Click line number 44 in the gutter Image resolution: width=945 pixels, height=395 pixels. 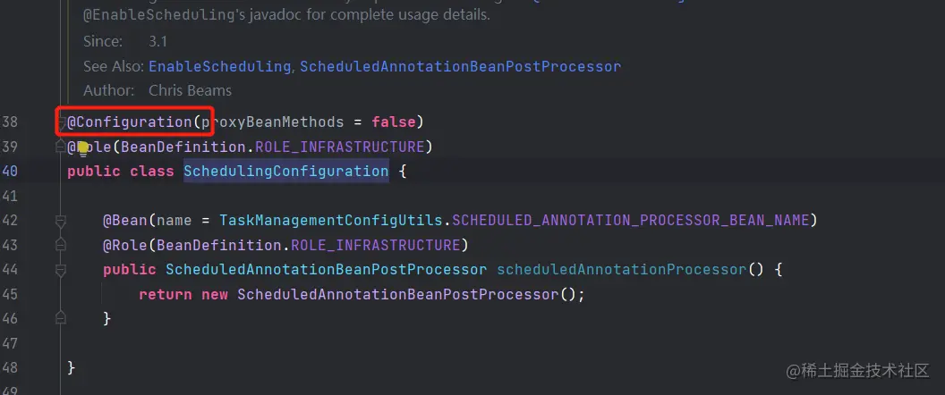tap(10, 270)
